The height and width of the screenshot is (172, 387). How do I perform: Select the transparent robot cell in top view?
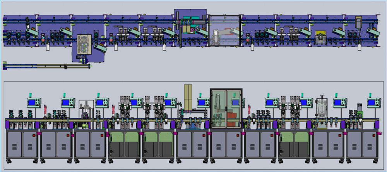point(224,31)
